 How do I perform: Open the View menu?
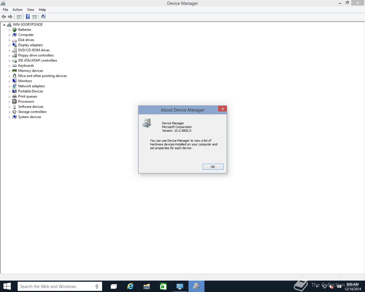[31, 10]
